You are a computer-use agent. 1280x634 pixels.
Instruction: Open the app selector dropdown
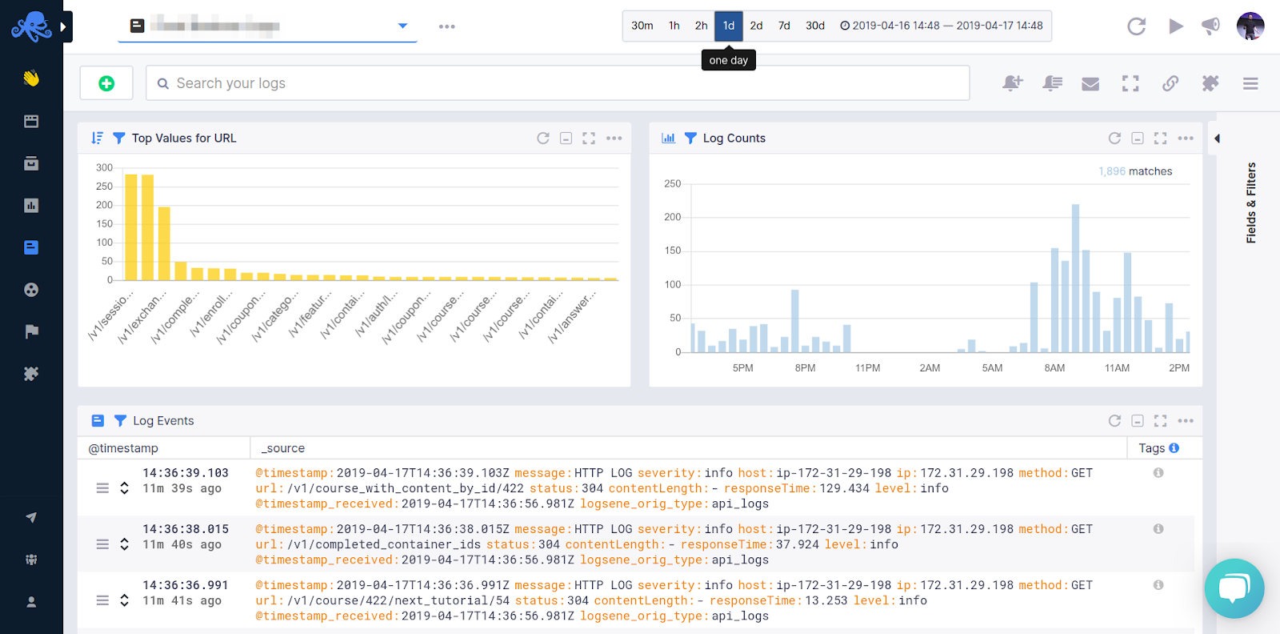pyautogui.click(x=402, y=26)
